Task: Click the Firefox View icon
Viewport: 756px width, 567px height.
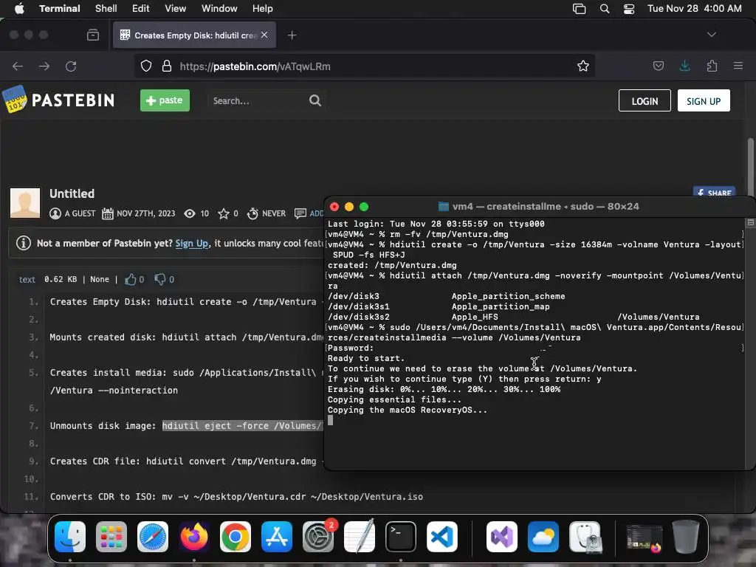Action: pos(93,35)
